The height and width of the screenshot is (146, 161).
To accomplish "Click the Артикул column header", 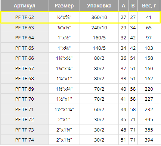I will click(x=25, y=6).
